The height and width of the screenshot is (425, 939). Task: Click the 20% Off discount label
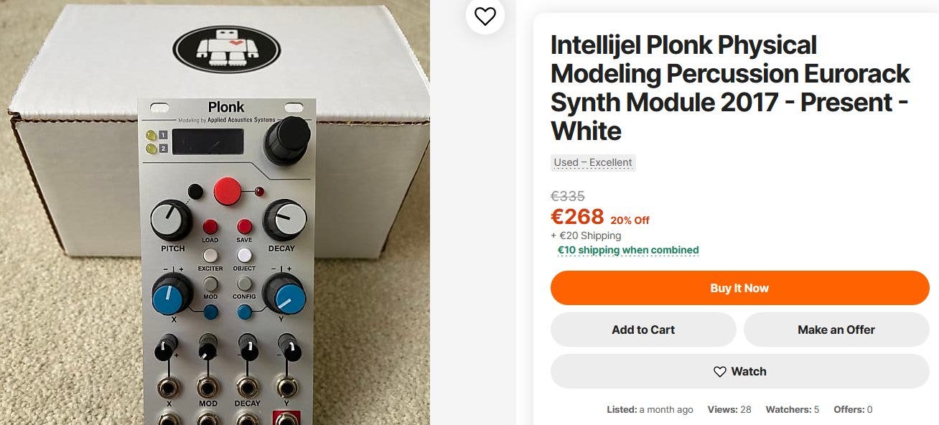click(x=630, y=220)
